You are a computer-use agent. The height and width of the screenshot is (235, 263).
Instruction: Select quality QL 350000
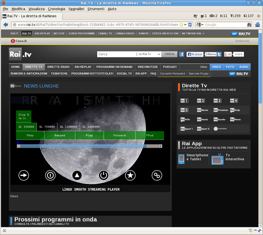(x=26, y=127)
